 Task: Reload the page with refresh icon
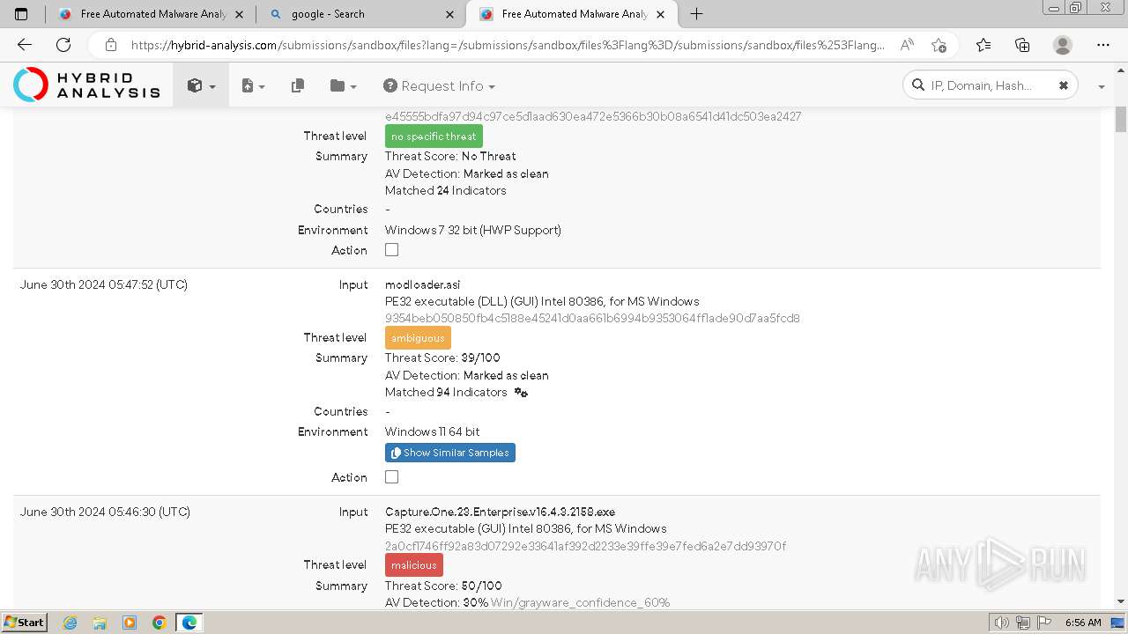click(63, 45)
